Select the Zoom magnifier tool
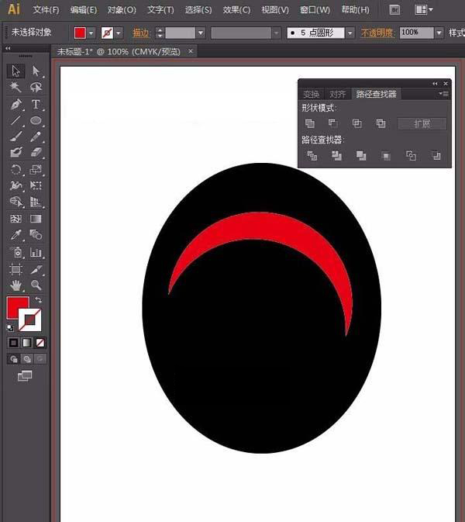This screenshot has width=465, height=522. pyautogui.click(x=36, y=285)
